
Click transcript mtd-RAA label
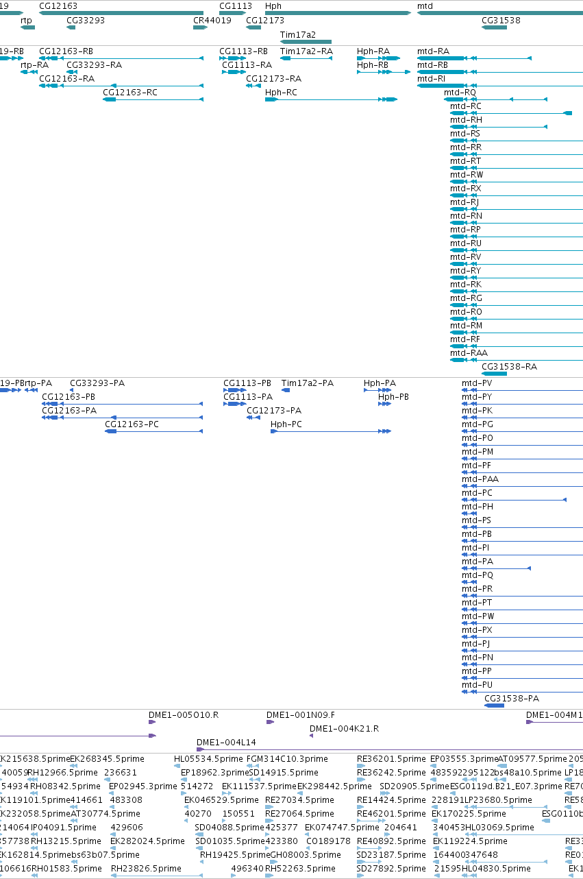[469, 352]
